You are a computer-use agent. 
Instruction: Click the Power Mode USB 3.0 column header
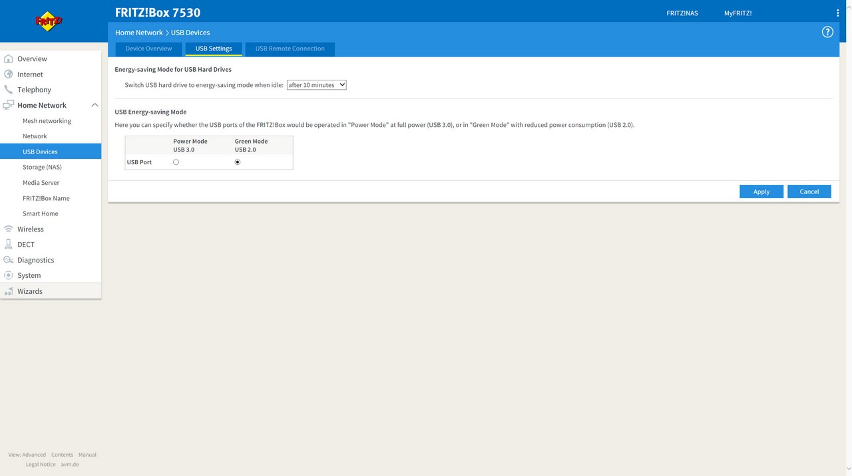coord(190,145)
